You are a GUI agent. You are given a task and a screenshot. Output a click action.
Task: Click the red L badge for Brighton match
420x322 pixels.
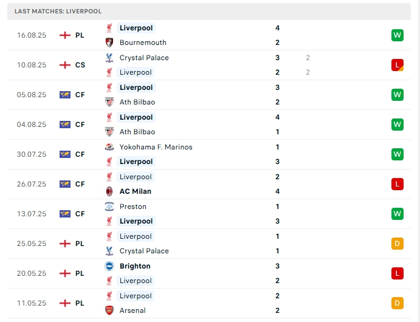(398, 273)
